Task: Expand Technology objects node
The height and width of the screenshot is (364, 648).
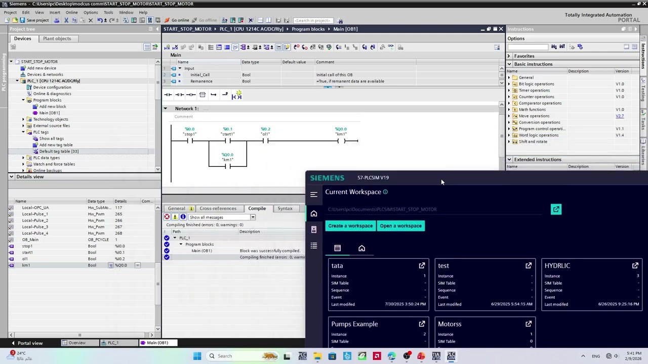Action: [x=23, y=119]
